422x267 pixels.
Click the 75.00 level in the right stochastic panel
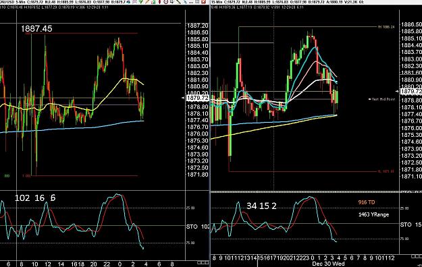pyautogui.click(x=404, y=239)
